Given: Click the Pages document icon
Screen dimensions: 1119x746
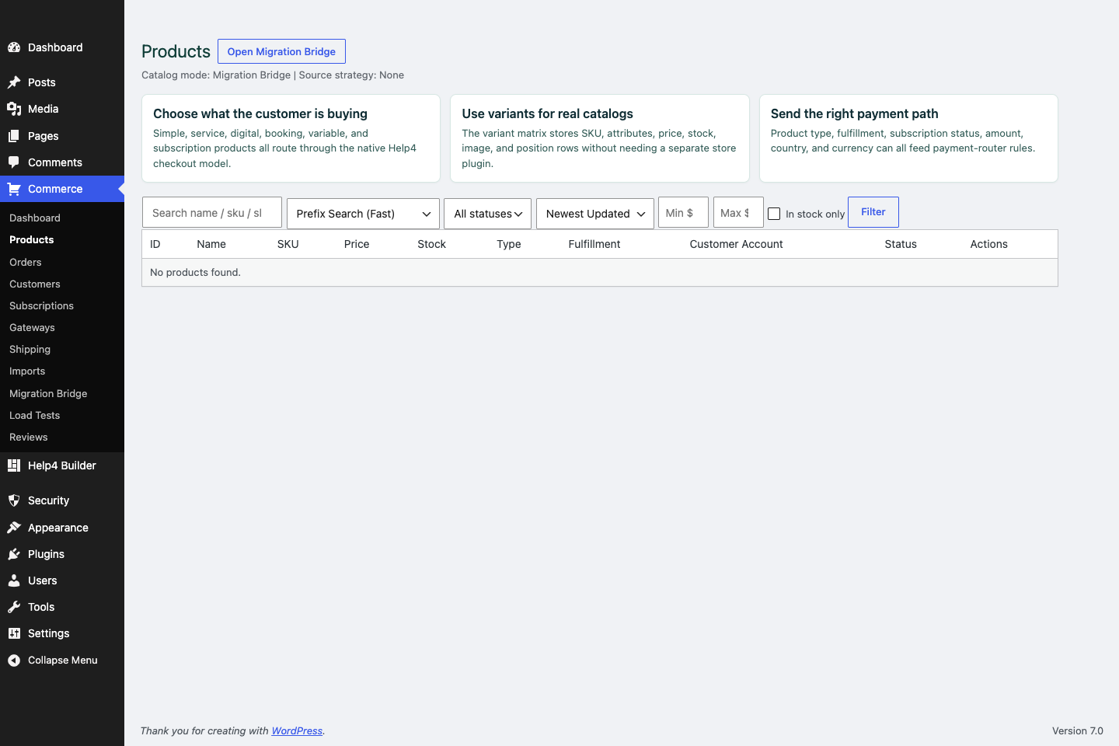Looking at the screenshot, I should click(x=14, y=136).
